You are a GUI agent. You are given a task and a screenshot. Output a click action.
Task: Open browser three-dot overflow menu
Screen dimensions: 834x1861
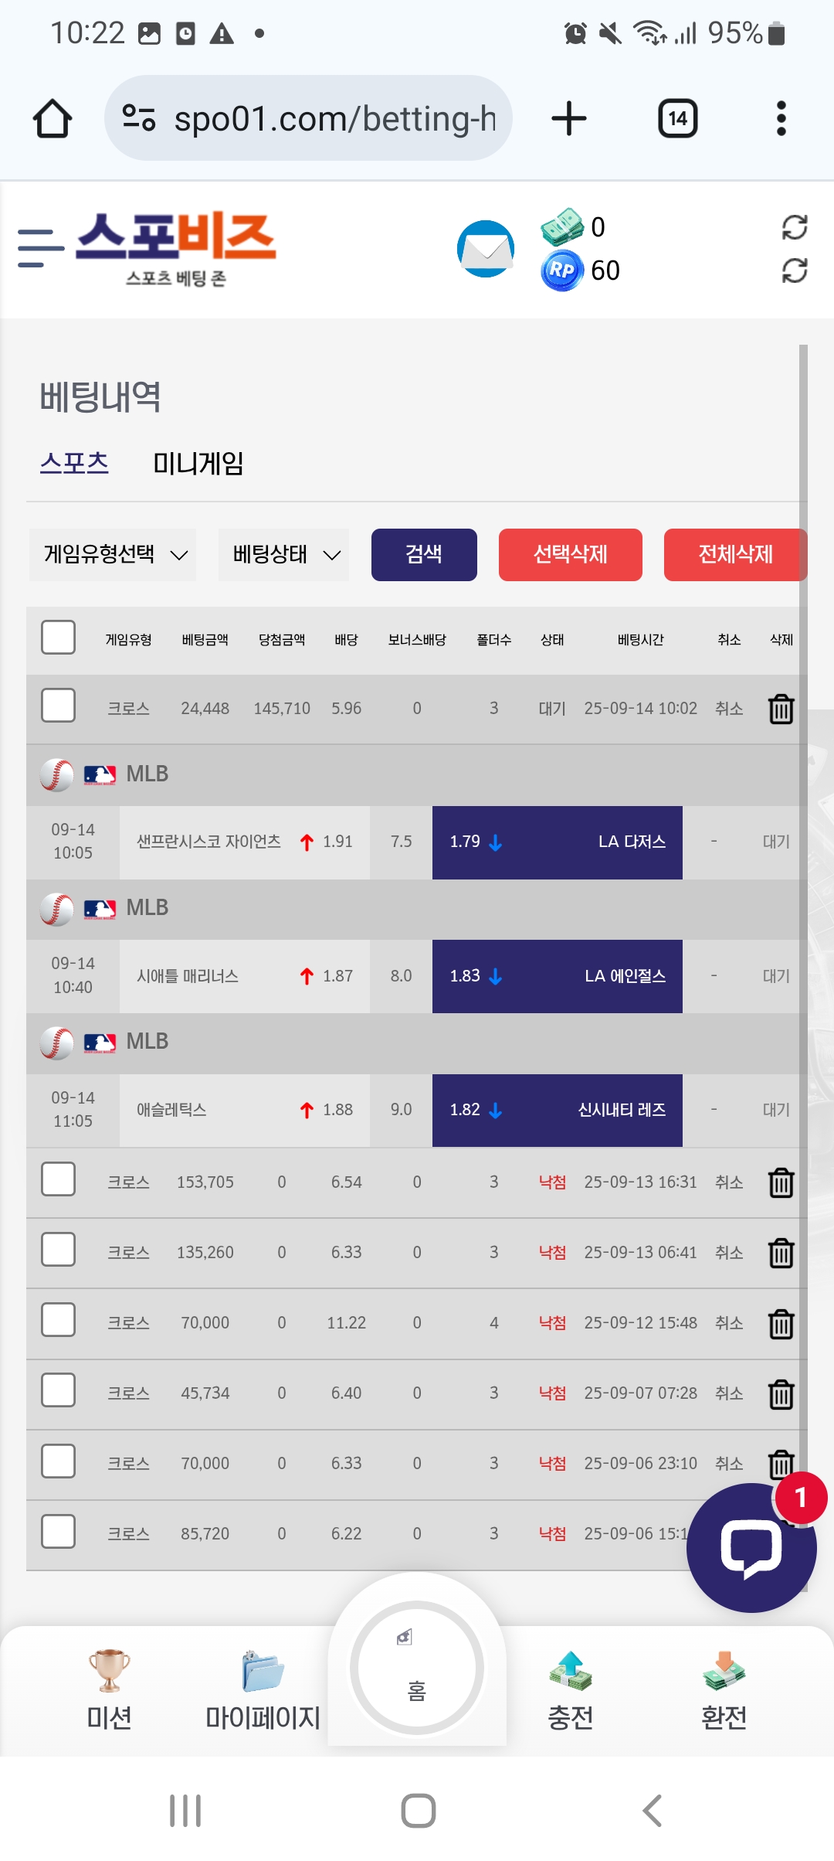tap(781, 119)
